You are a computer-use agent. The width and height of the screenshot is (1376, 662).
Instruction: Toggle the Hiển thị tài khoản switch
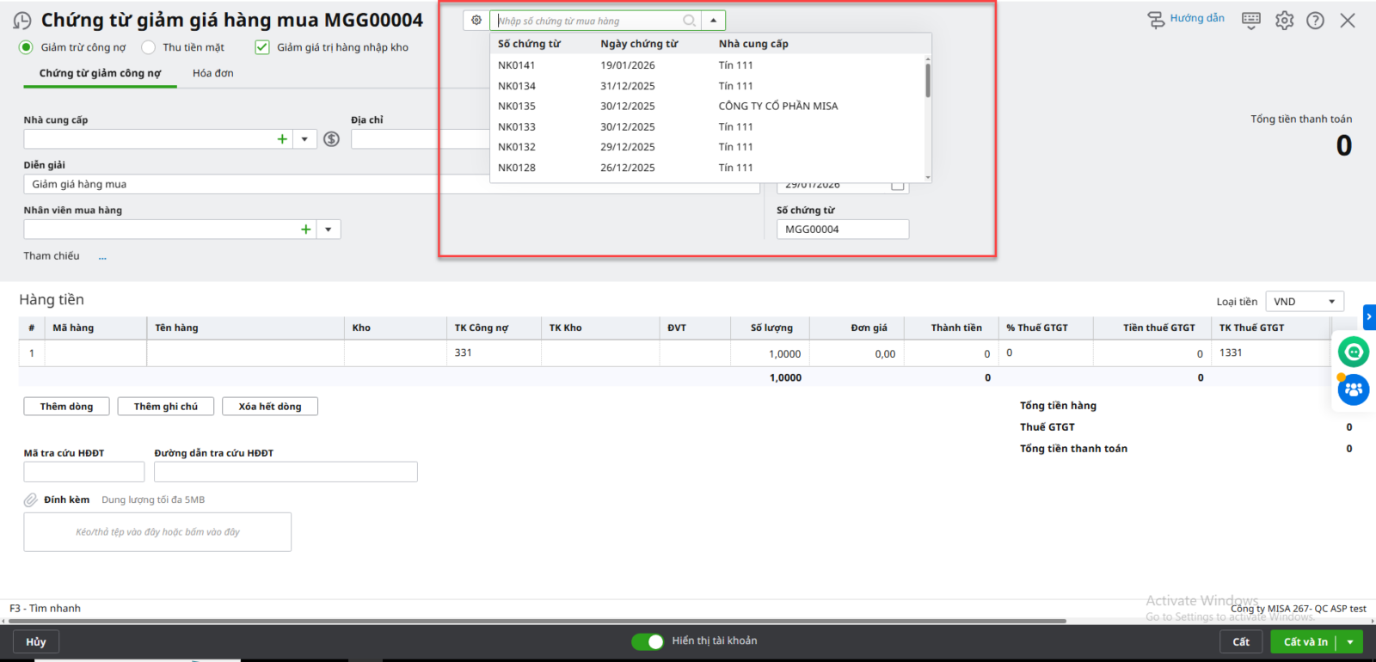[648, 641]
